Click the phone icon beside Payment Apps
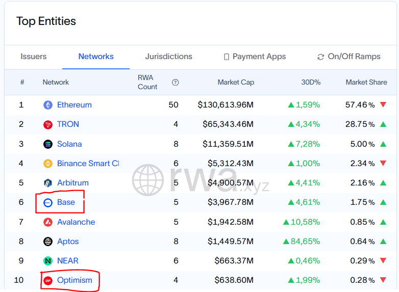This screenshot has width=399, height=292. click(x=226, y=57)
